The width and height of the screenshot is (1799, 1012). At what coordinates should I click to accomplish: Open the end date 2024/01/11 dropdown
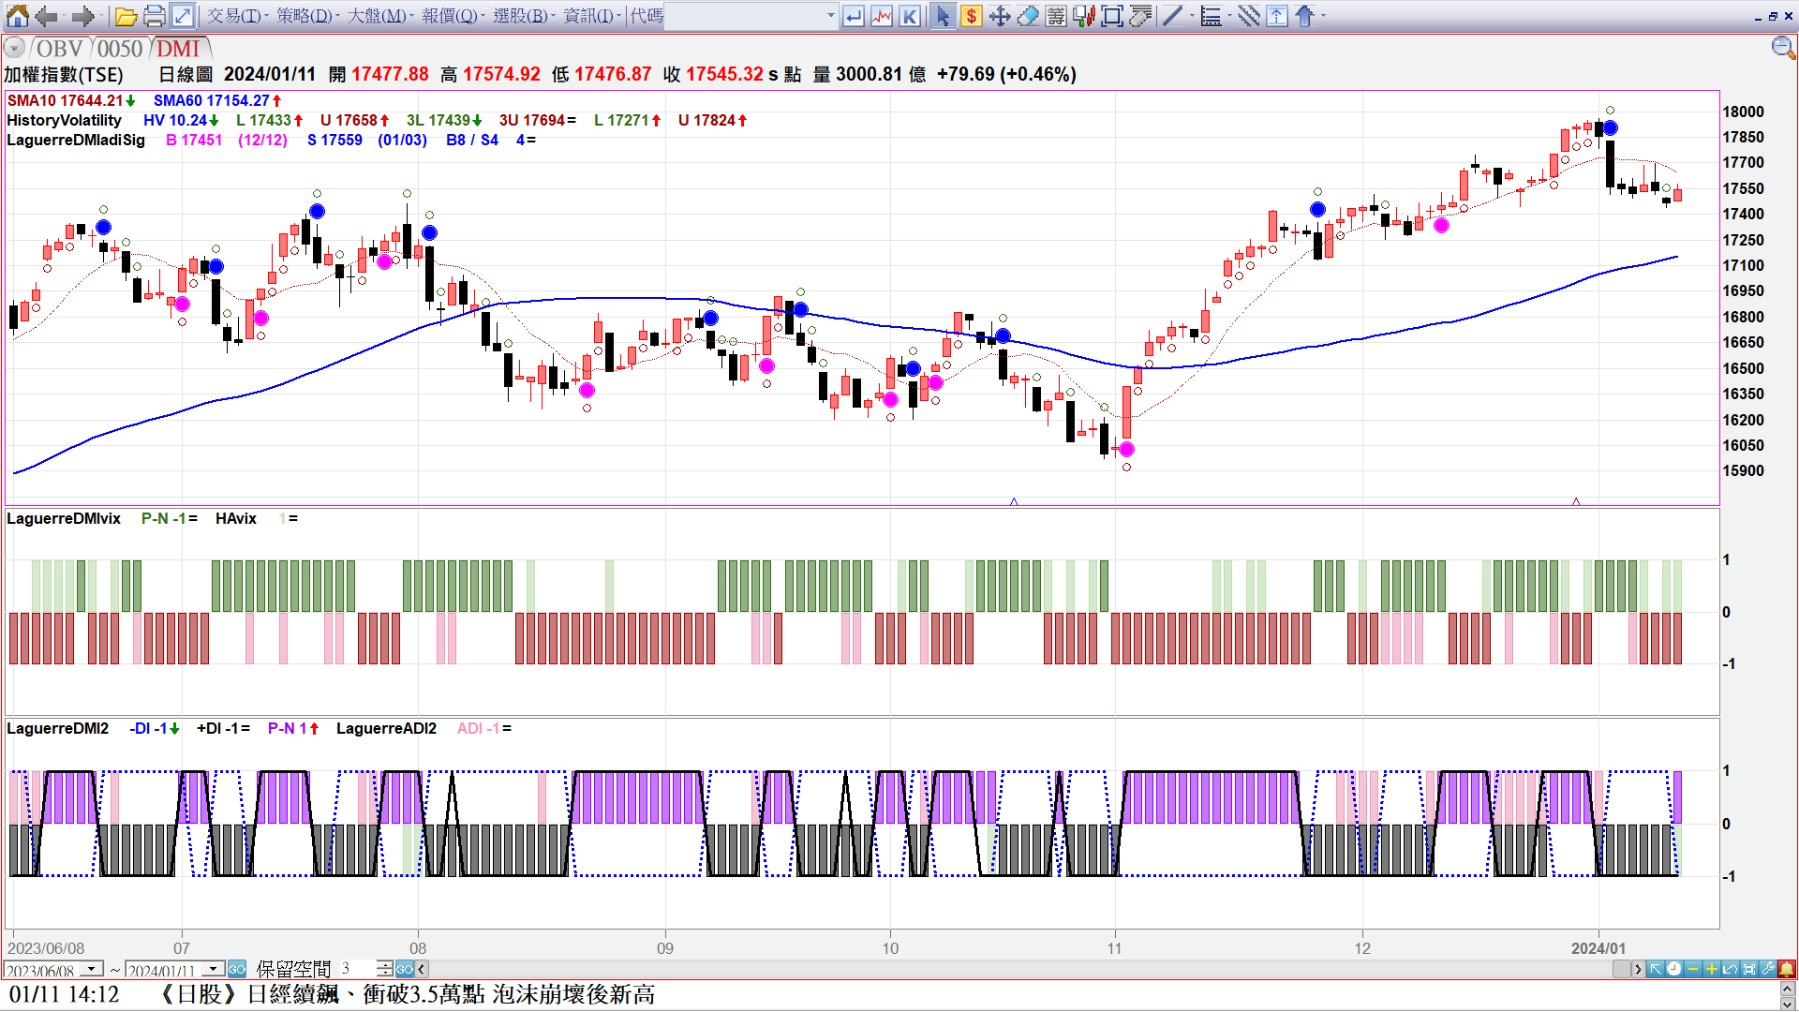[x=214, y=969]
